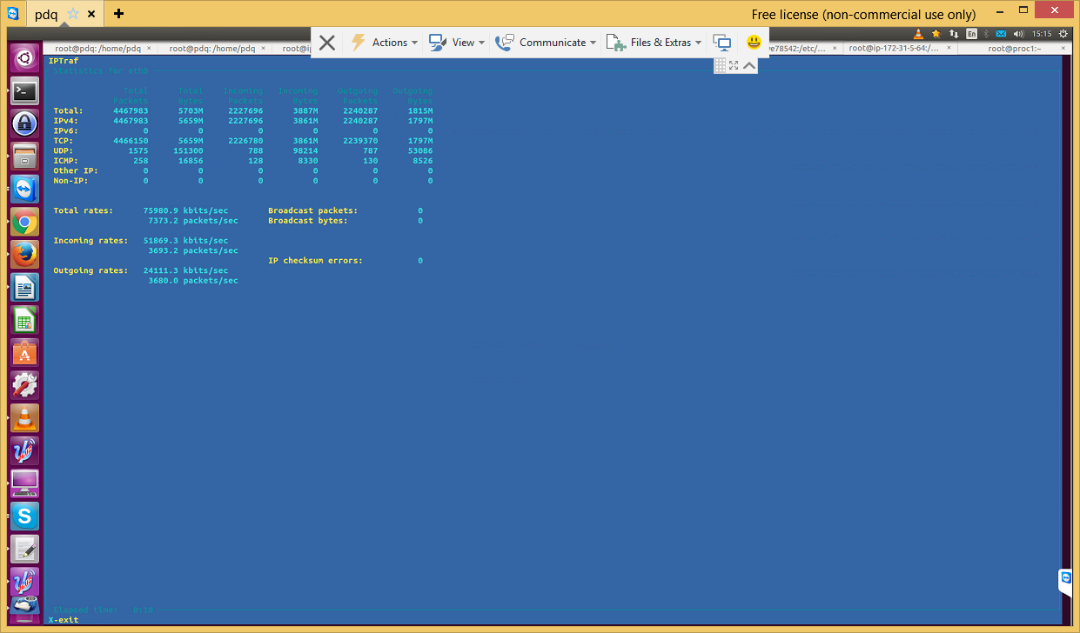The image size is (1080, 633).
Task: Click the toolbar grid drag handle
Action: pos(721,65)
